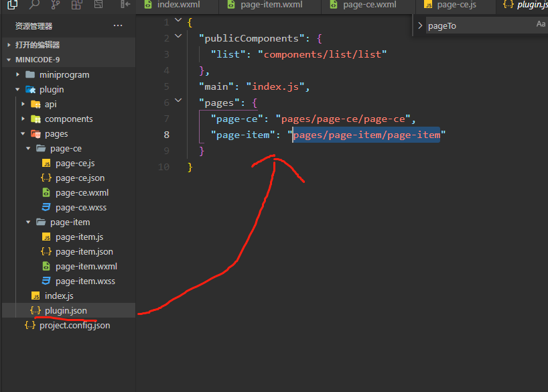Open project.config.json in the file tree
Image resolution: width=548 pixels, height=392 pixels.
(x=75, y=325)
